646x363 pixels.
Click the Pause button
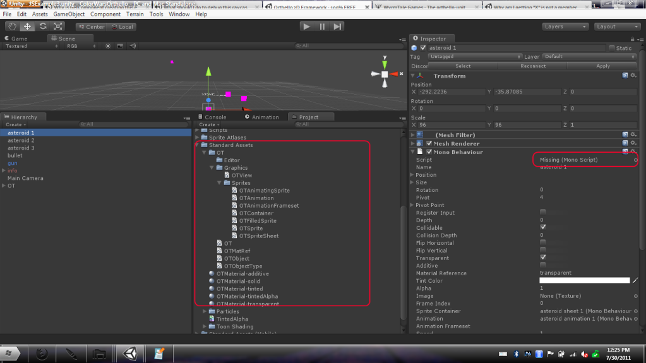click(x=322, y=27)
